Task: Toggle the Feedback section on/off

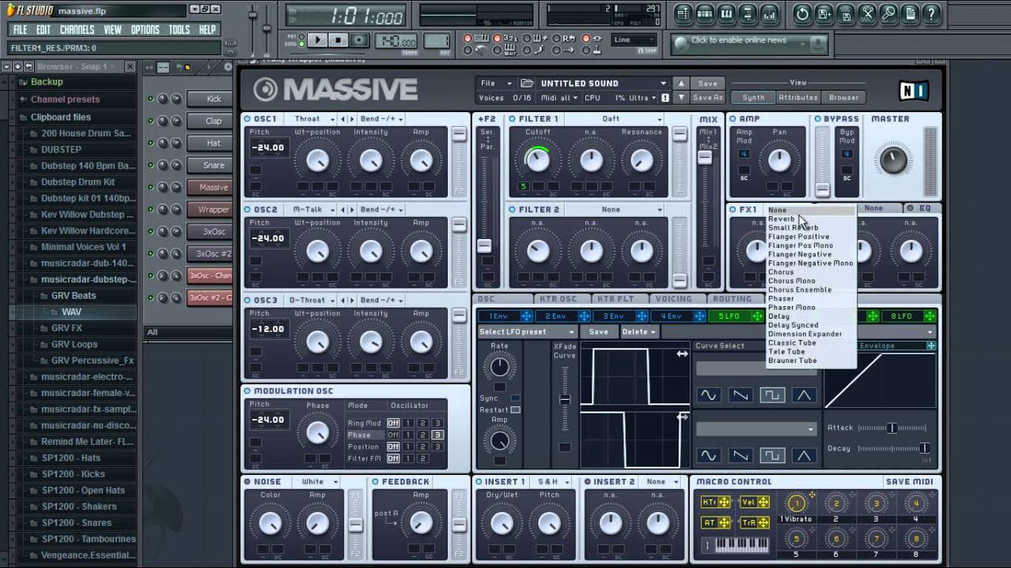Action: pos(375,482)
